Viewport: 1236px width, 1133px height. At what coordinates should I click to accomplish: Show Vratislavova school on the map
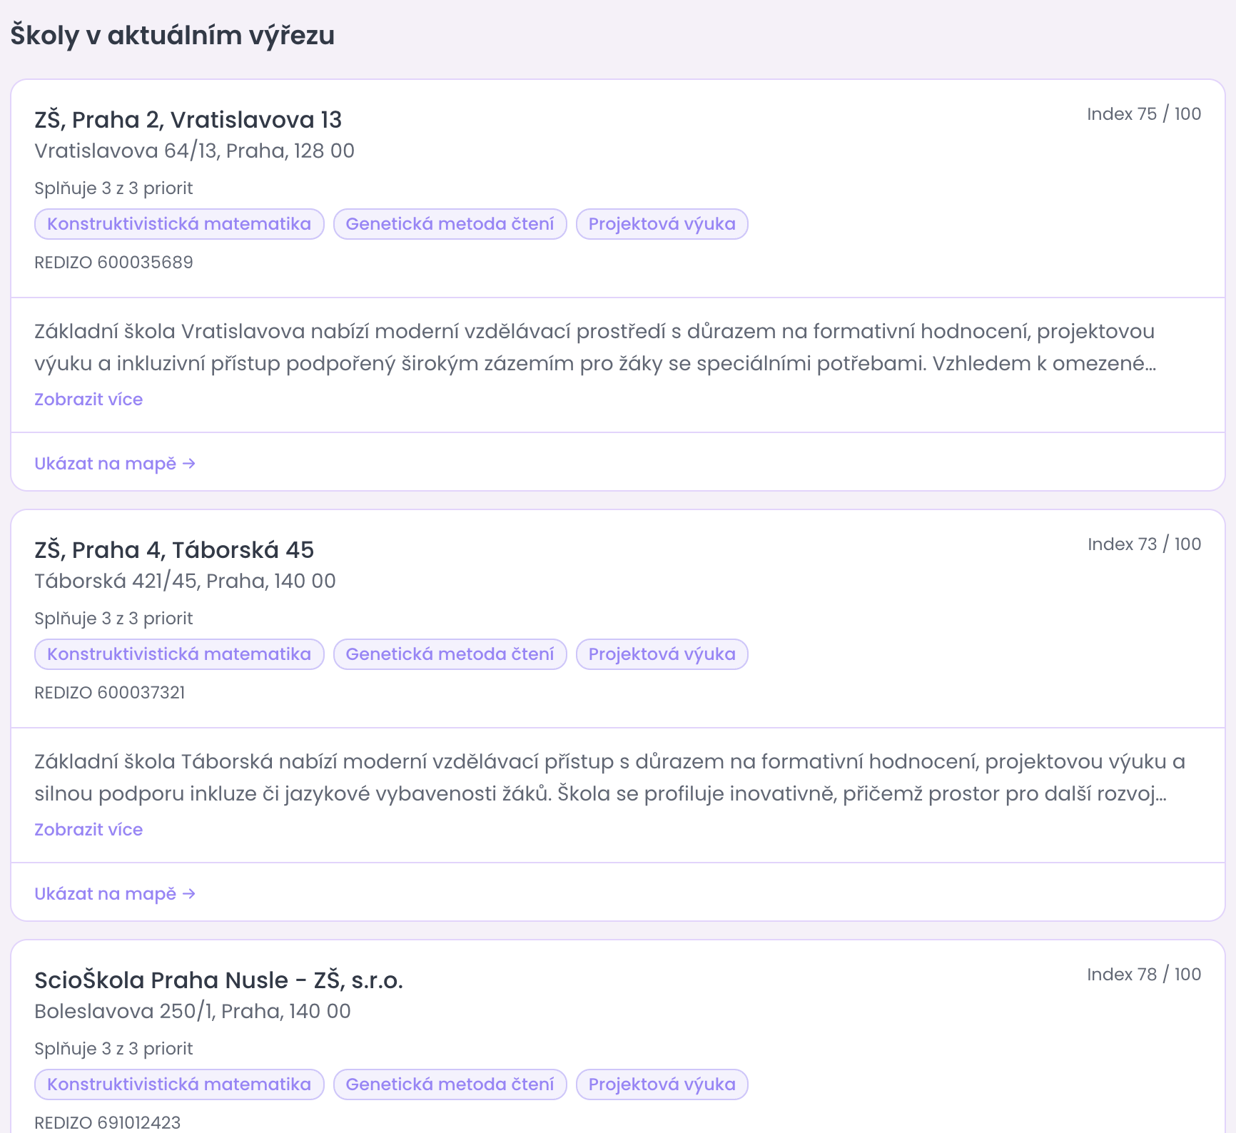click(115, 464)
